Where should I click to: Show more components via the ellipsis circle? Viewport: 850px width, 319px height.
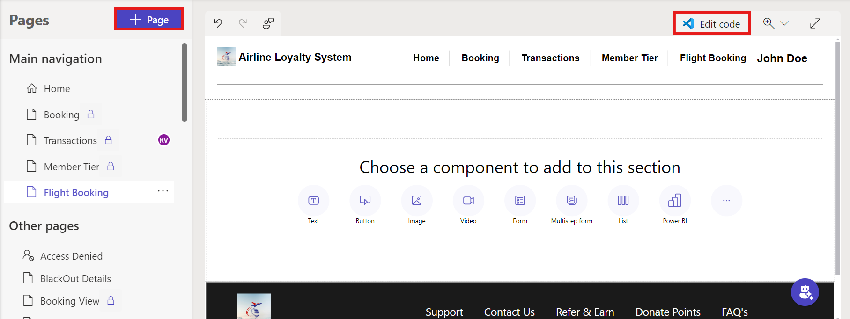point(726,201)
